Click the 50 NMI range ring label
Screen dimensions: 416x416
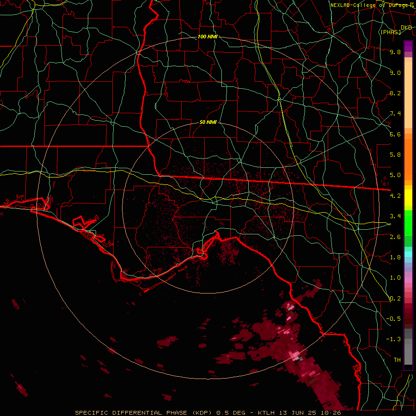coord(208,122)
